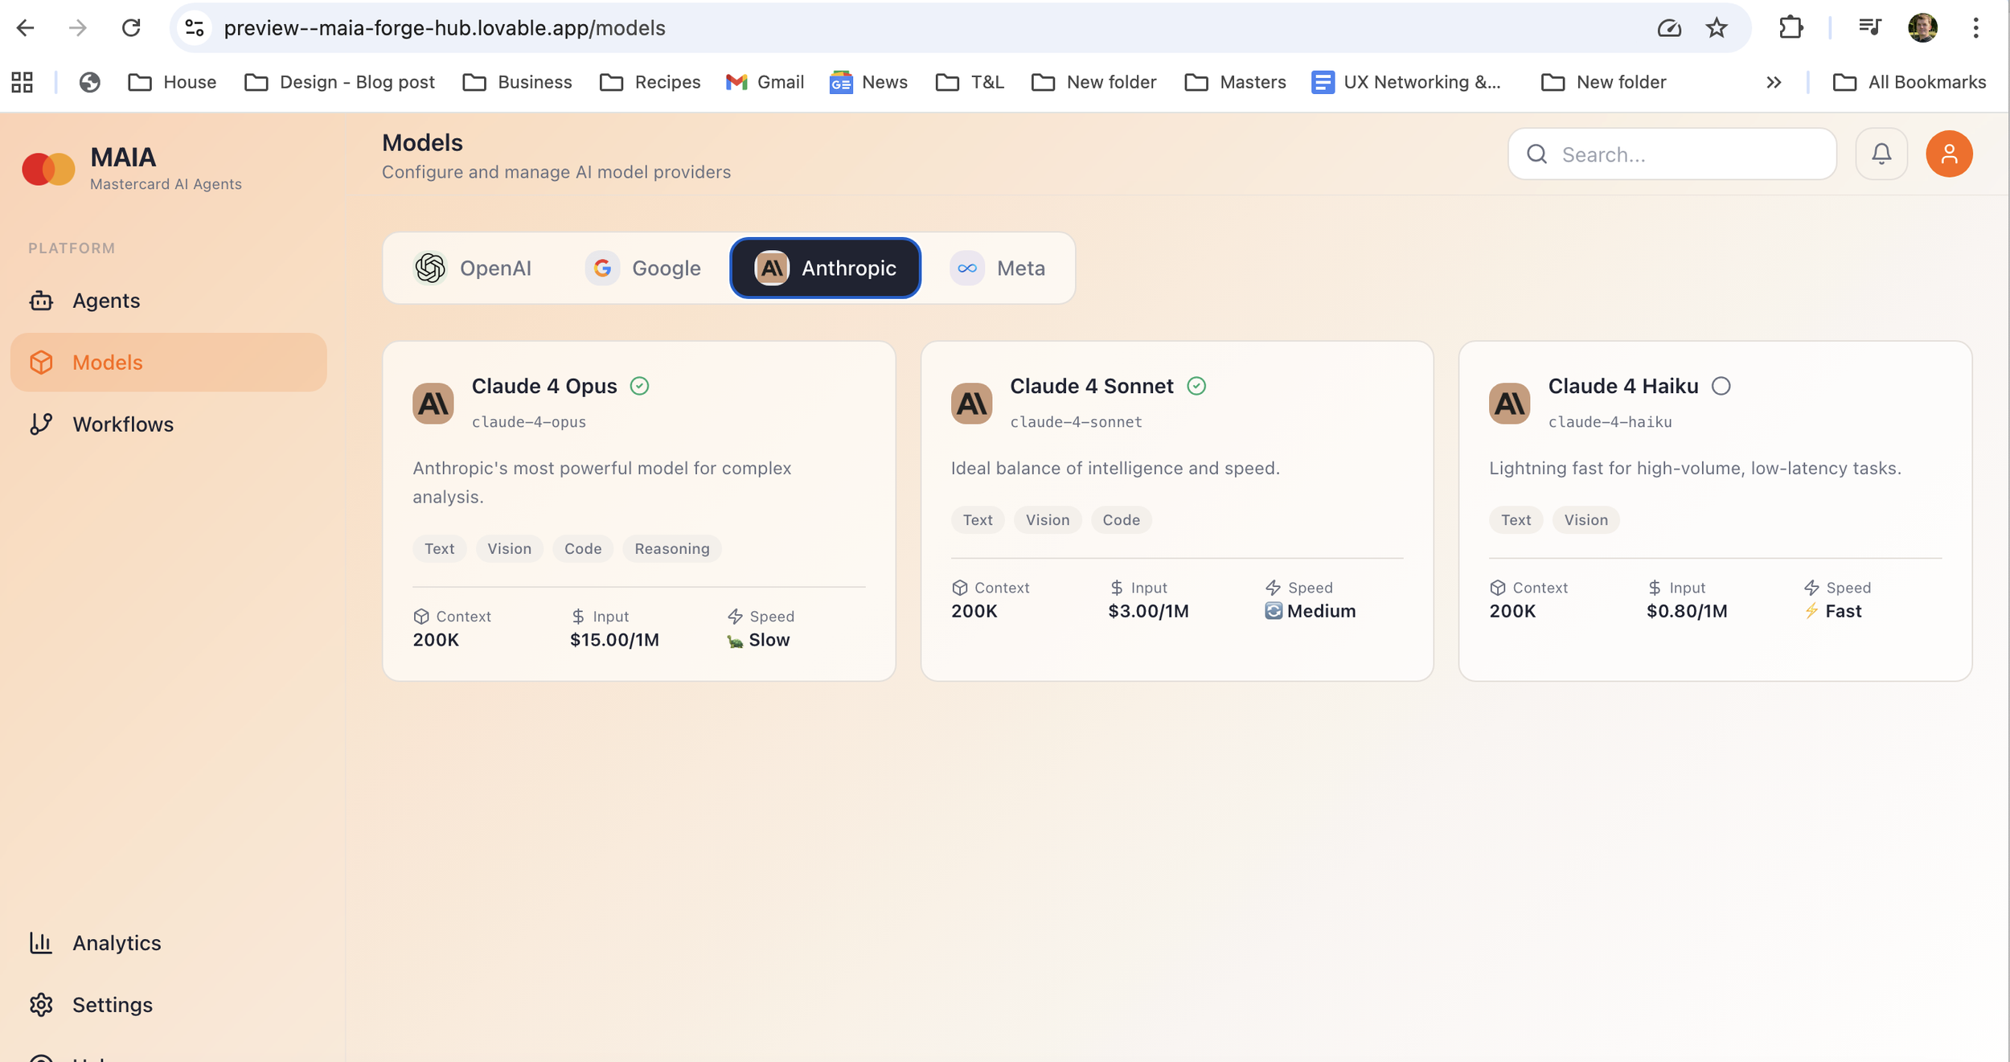This screenshot has height=1062, width=2010.
Task: Switch to the Meta provider tab
Action: (998, 269)
